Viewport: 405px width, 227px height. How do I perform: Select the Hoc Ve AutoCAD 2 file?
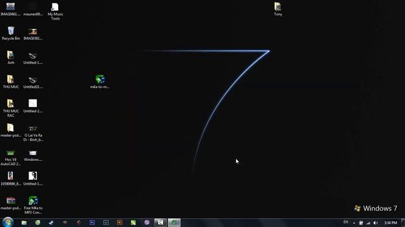(x=11, y=158)
